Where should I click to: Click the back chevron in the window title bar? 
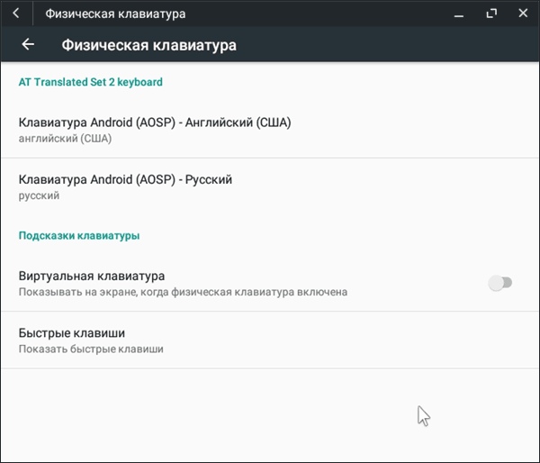click(x=16, y=14)
